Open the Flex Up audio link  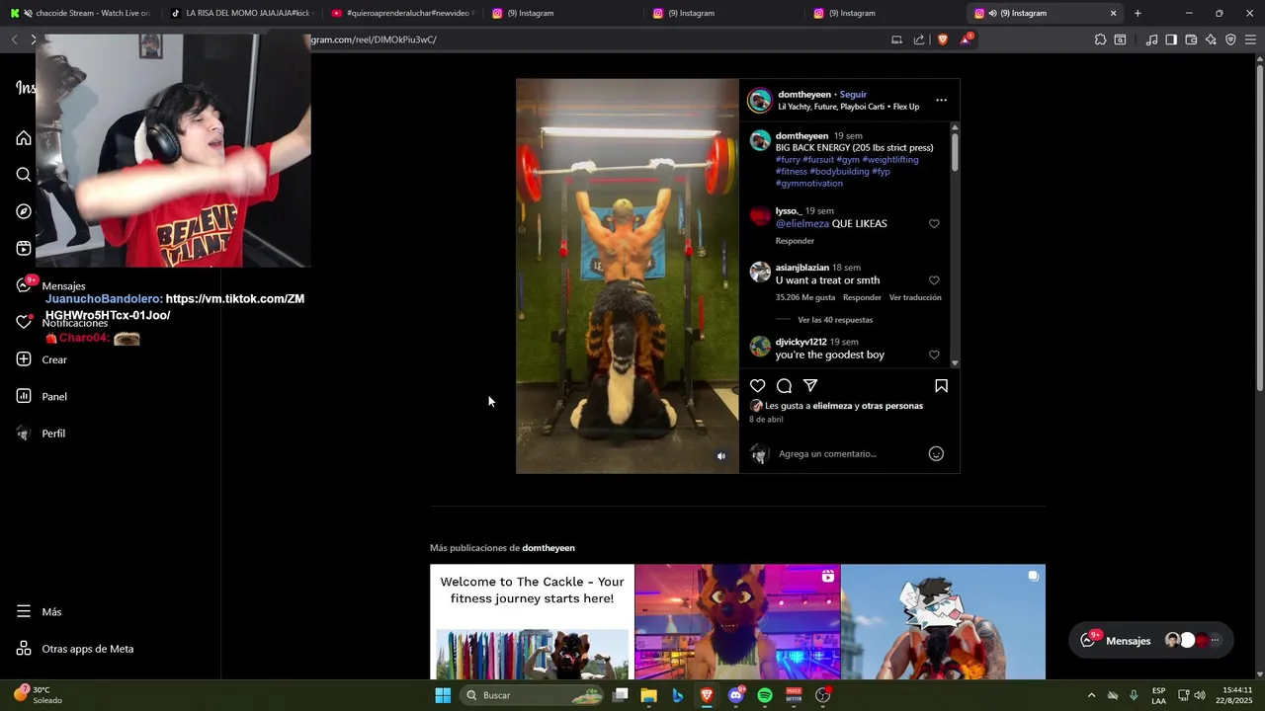(x=906, y=107)
